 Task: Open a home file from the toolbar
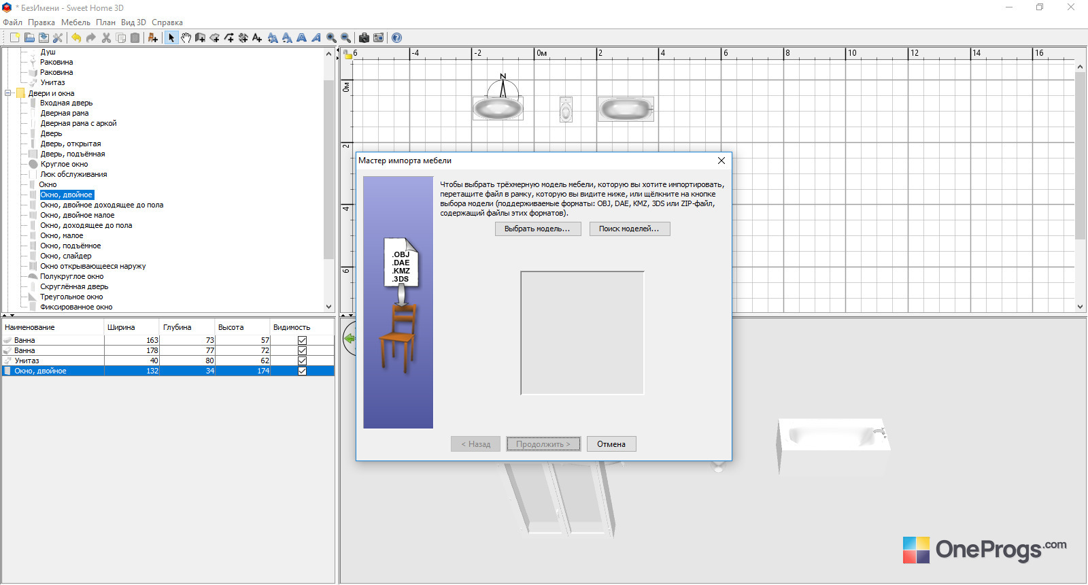[x=29, y=38]
